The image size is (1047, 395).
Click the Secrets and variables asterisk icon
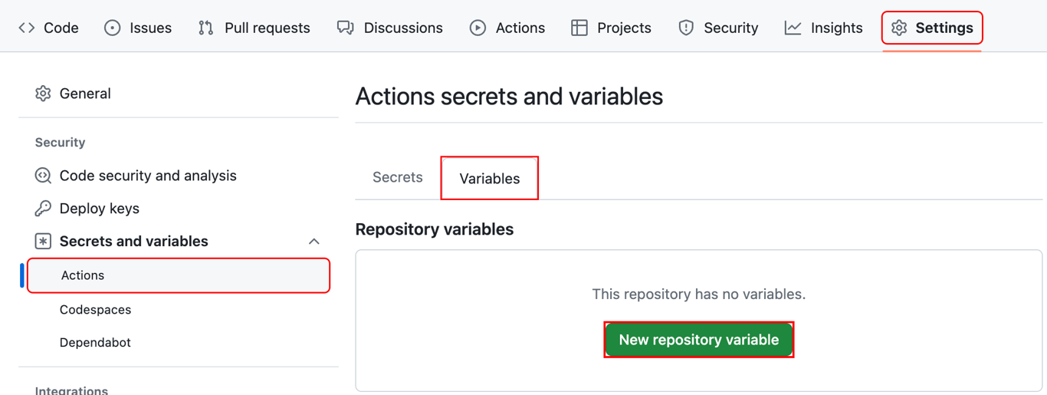pyautogui.click(x=43, y=242)
